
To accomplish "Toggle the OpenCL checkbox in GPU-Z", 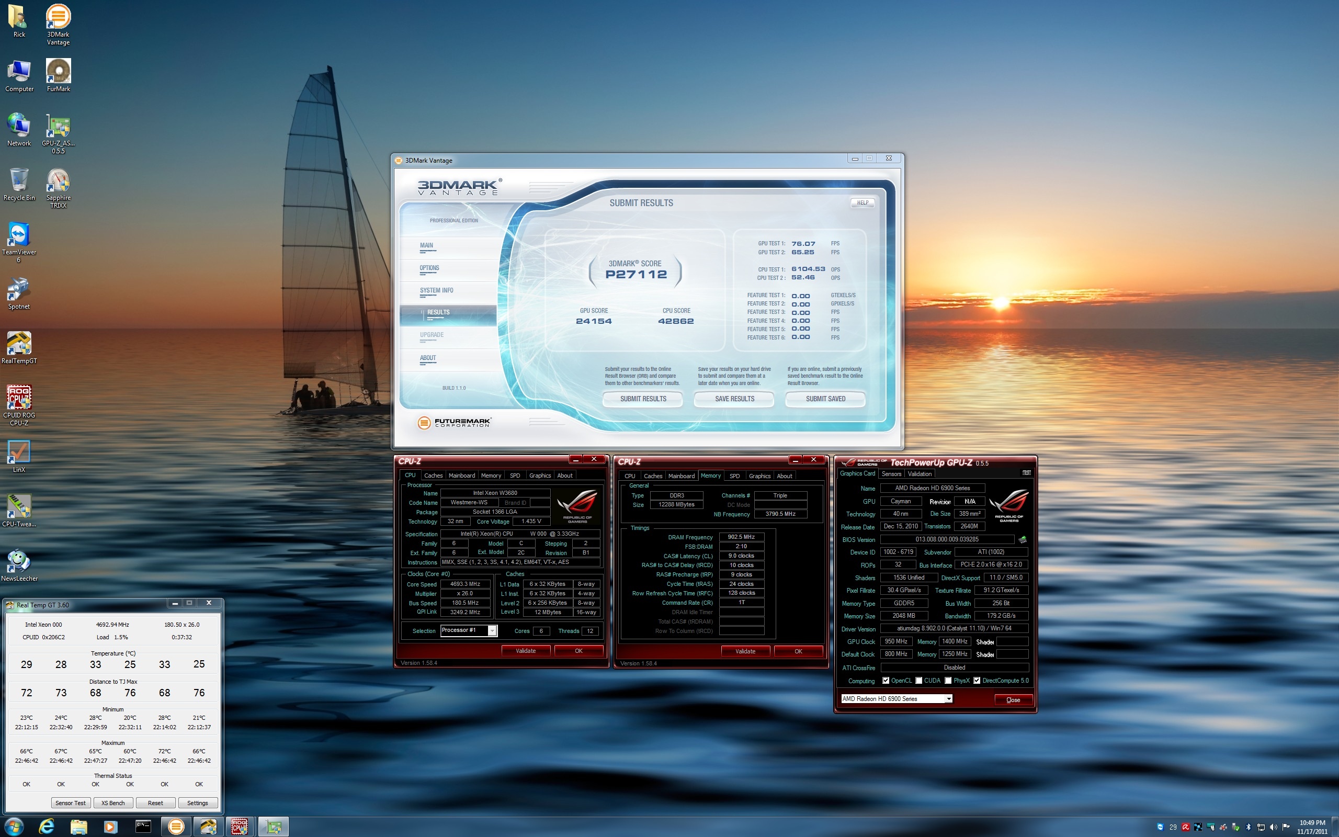I will point(886,681).
